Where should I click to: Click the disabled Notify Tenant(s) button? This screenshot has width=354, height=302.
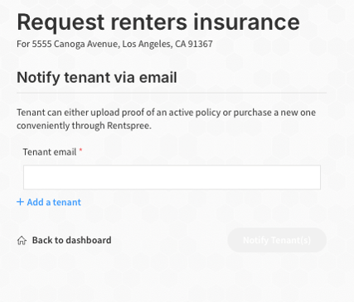pyautogui.click(x=277, y=240)
